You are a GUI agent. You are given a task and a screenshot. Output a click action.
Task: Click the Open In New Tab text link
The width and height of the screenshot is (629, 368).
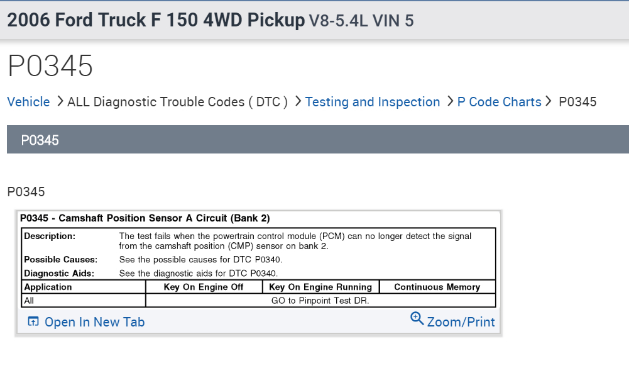pos(94,322)
